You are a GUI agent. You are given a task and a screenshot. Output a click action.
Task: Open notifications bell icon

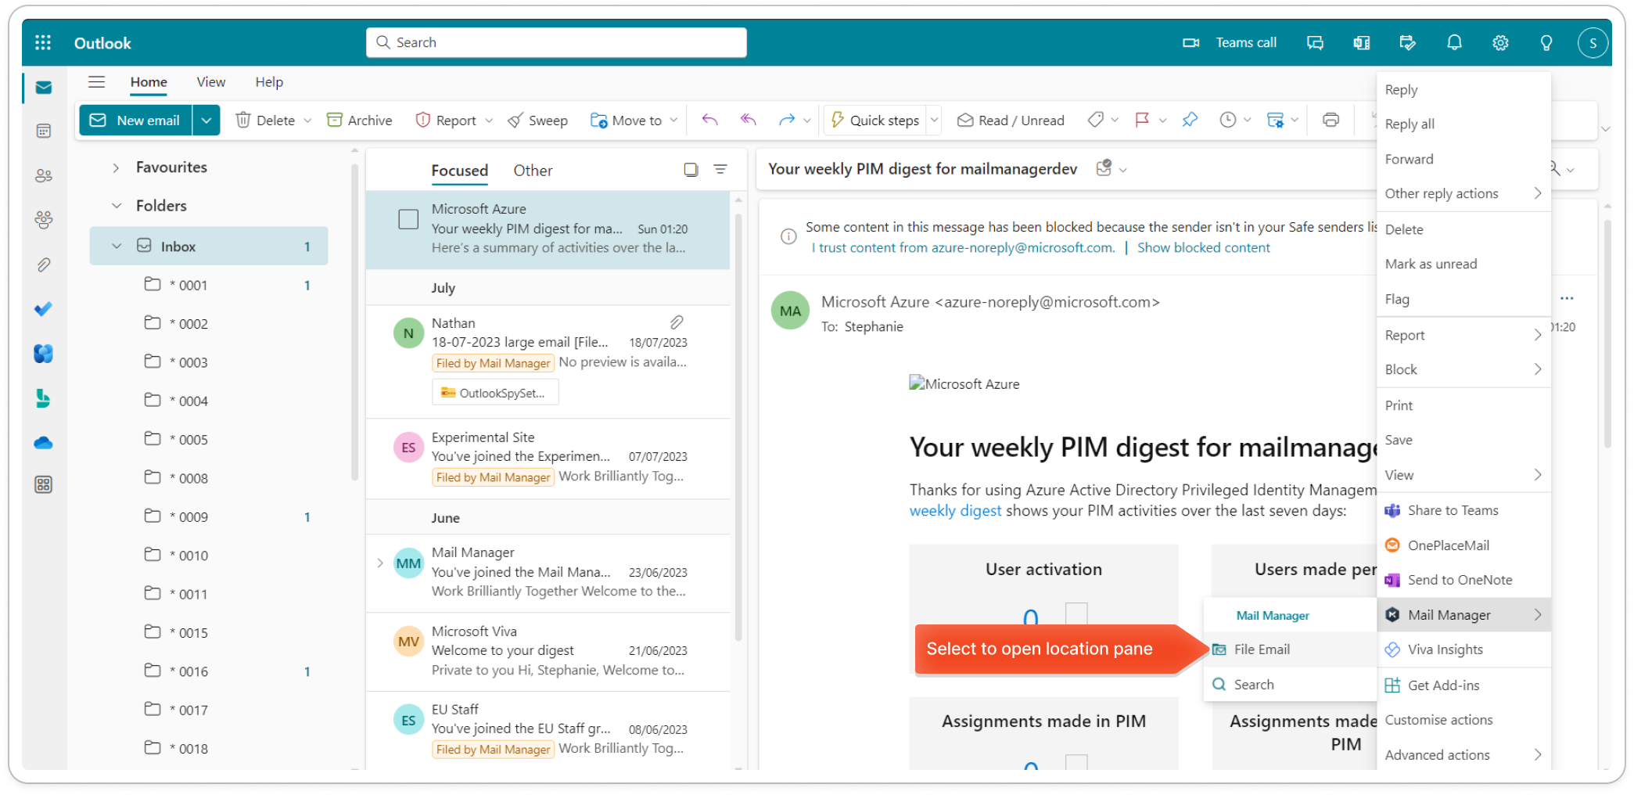pos(1454,43)
